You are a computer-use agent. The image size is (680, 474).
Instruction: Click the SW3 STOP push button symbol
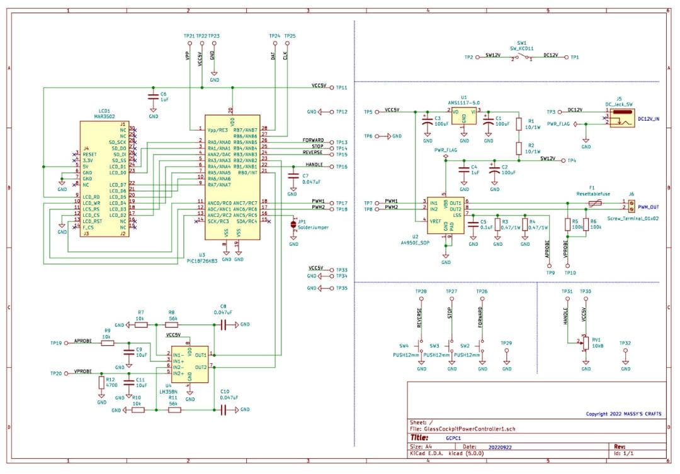coord(451,346)
